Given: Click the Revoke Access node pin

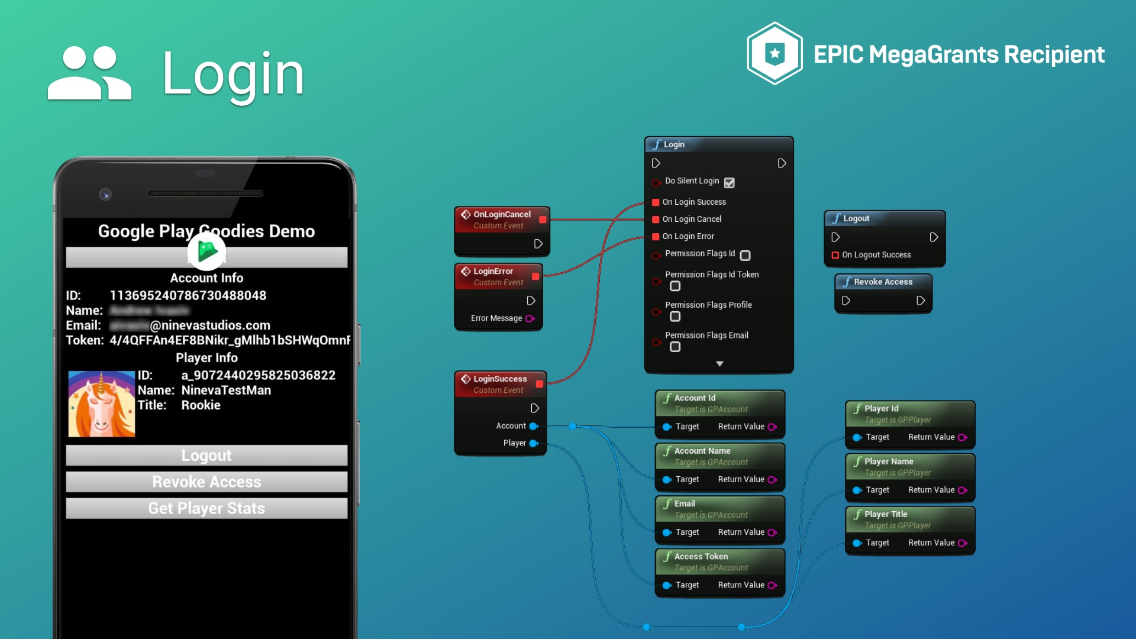Looking at the screenshot, I should [845, 299].
